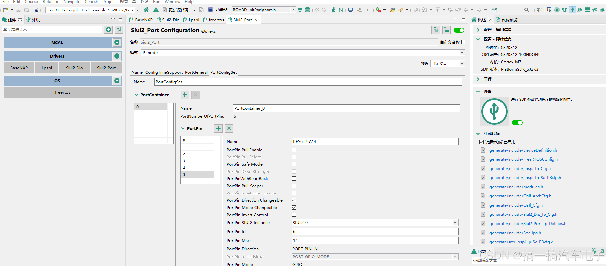Click the large peripherals USB thumbnail
The width and height of the screenshot is (606, 266).
coord(494,112)
